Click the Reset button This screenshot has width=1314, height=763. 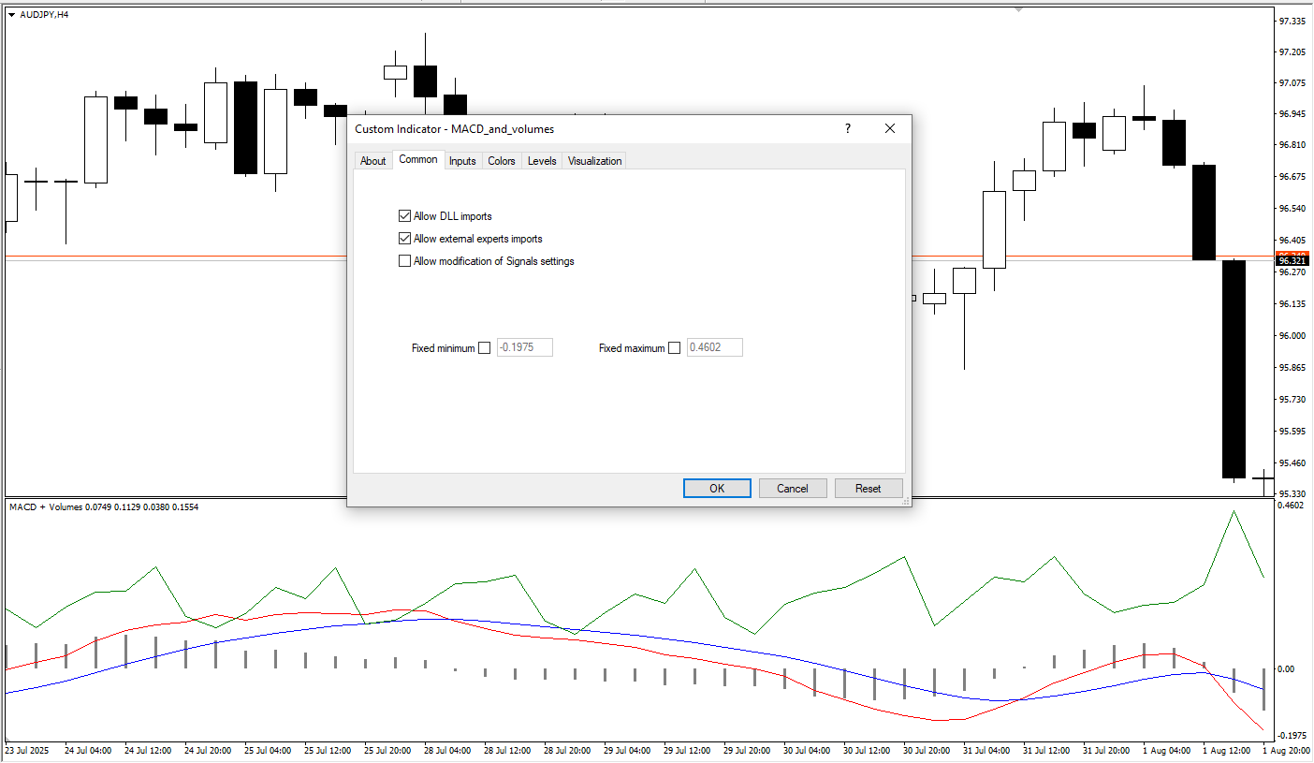[869, 488]
